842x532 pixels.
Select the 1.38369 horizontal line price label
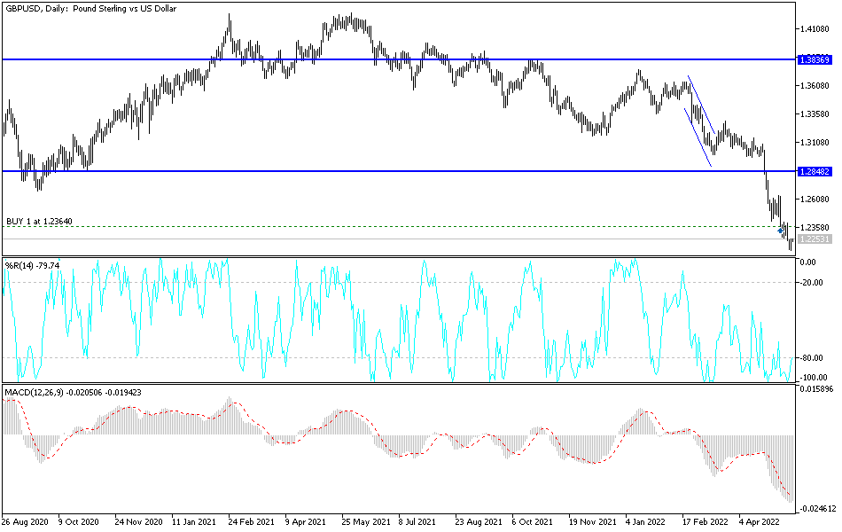click(x=815, y=59)
